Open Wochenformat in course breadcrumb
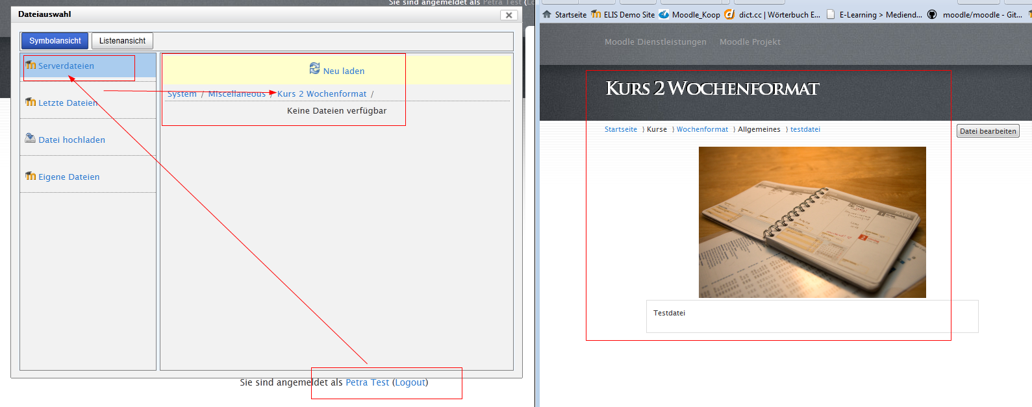This screenshot has width=1032, height=407. tap(702, 130)
